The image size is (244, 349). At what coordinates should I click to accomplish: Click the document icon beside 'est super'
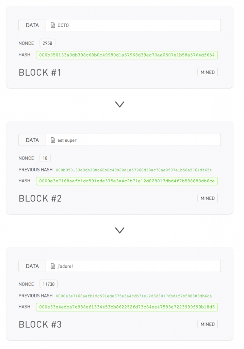[53, 140]
